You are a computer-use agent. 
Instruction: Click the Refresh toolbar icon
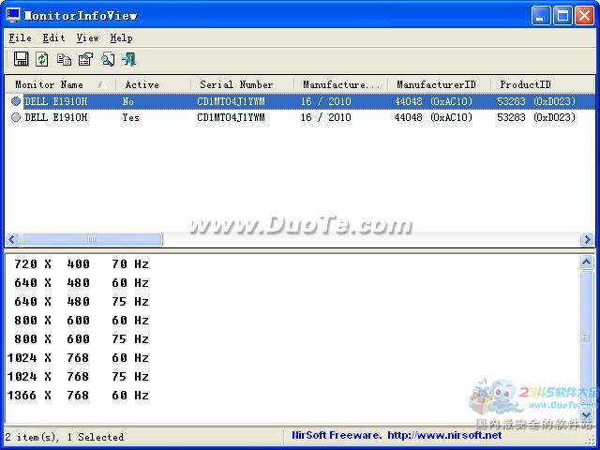[x=42, y=59]
